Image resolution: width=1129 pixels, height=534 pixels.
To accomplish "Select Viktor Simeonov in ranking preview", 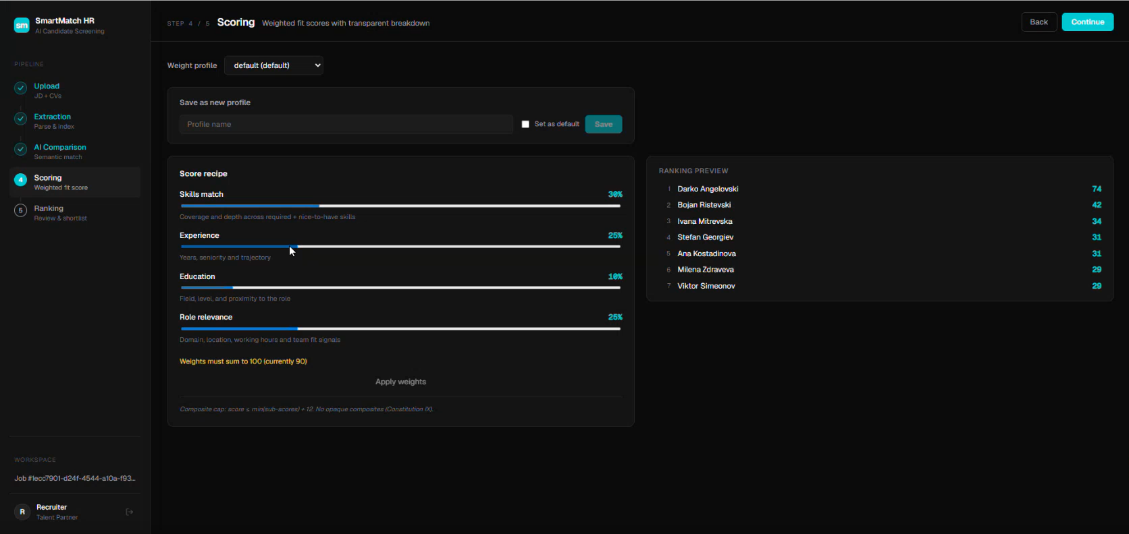I will 880,286.
